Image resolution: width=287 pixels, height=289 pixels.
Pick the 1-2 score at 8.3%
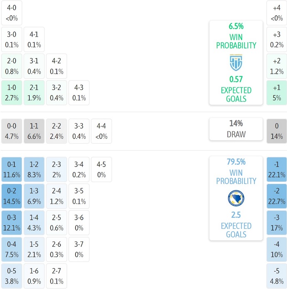click(x=34, y=170)
